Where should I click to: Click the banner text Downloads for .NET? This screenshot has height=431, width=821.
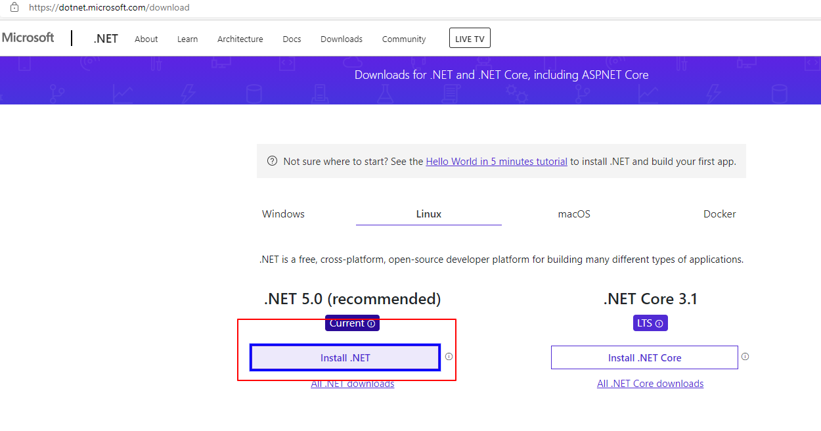coord(502,75)
